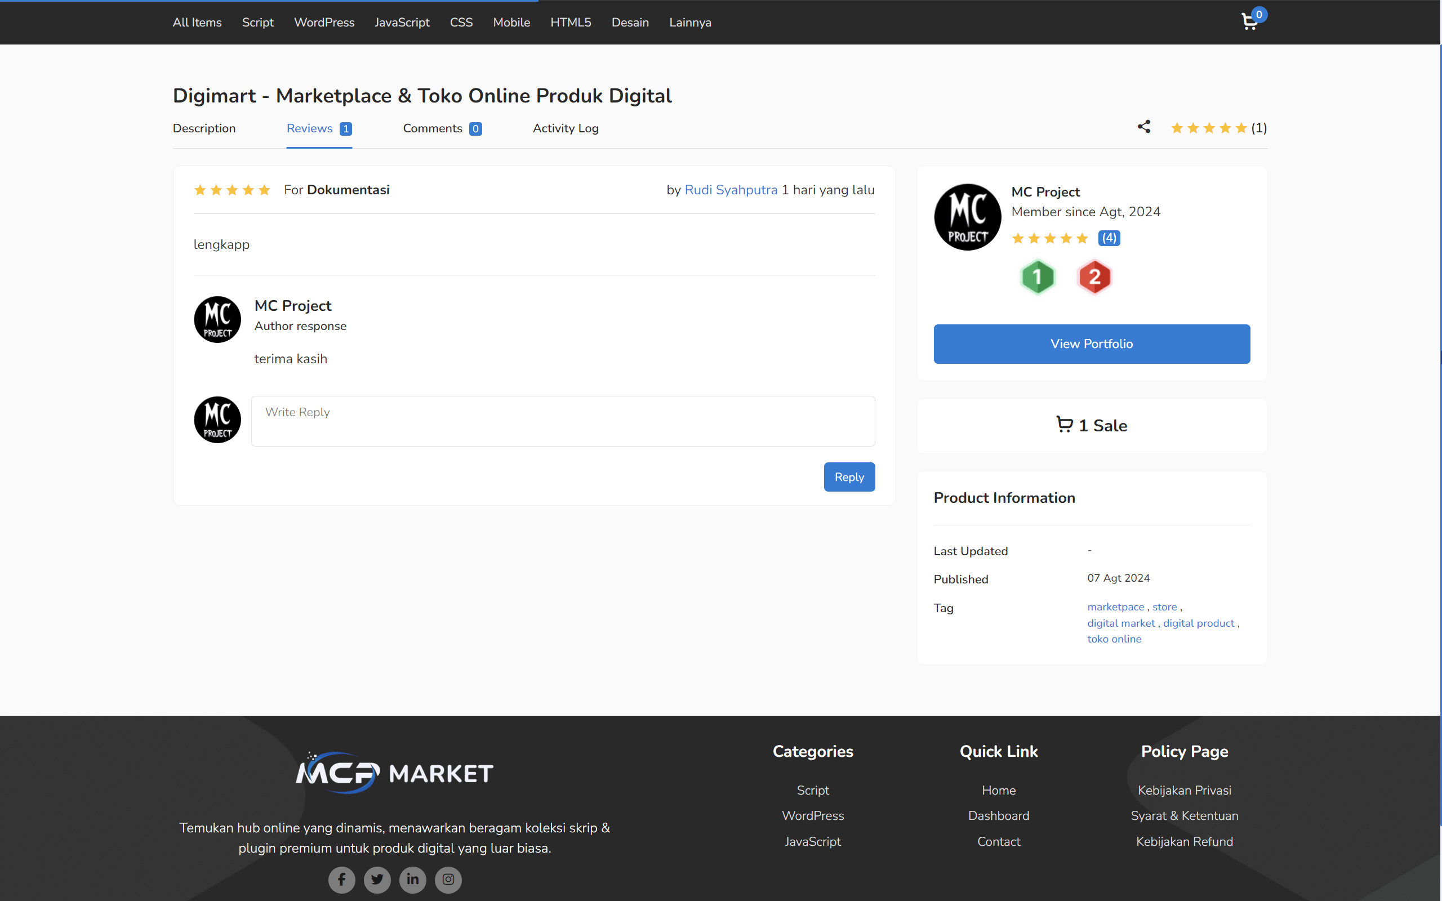1442x901 pixels.
Task: Open Contact quick link
Action: 999,841
